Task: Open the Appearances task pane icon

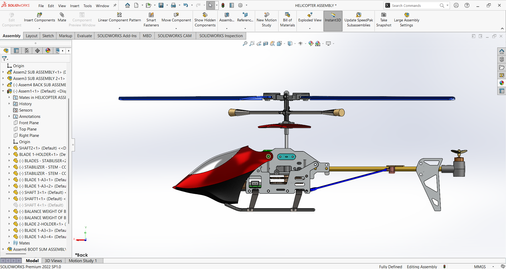Action: [x=502, y=83]
